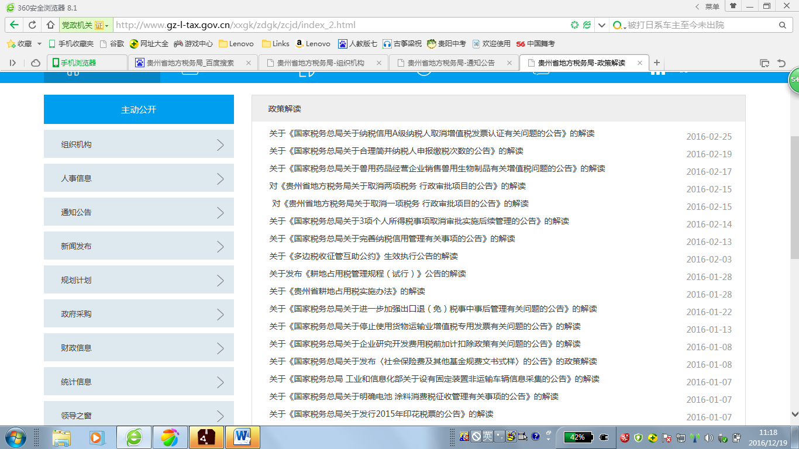Toggle the IME 英 language mode button

487,436
